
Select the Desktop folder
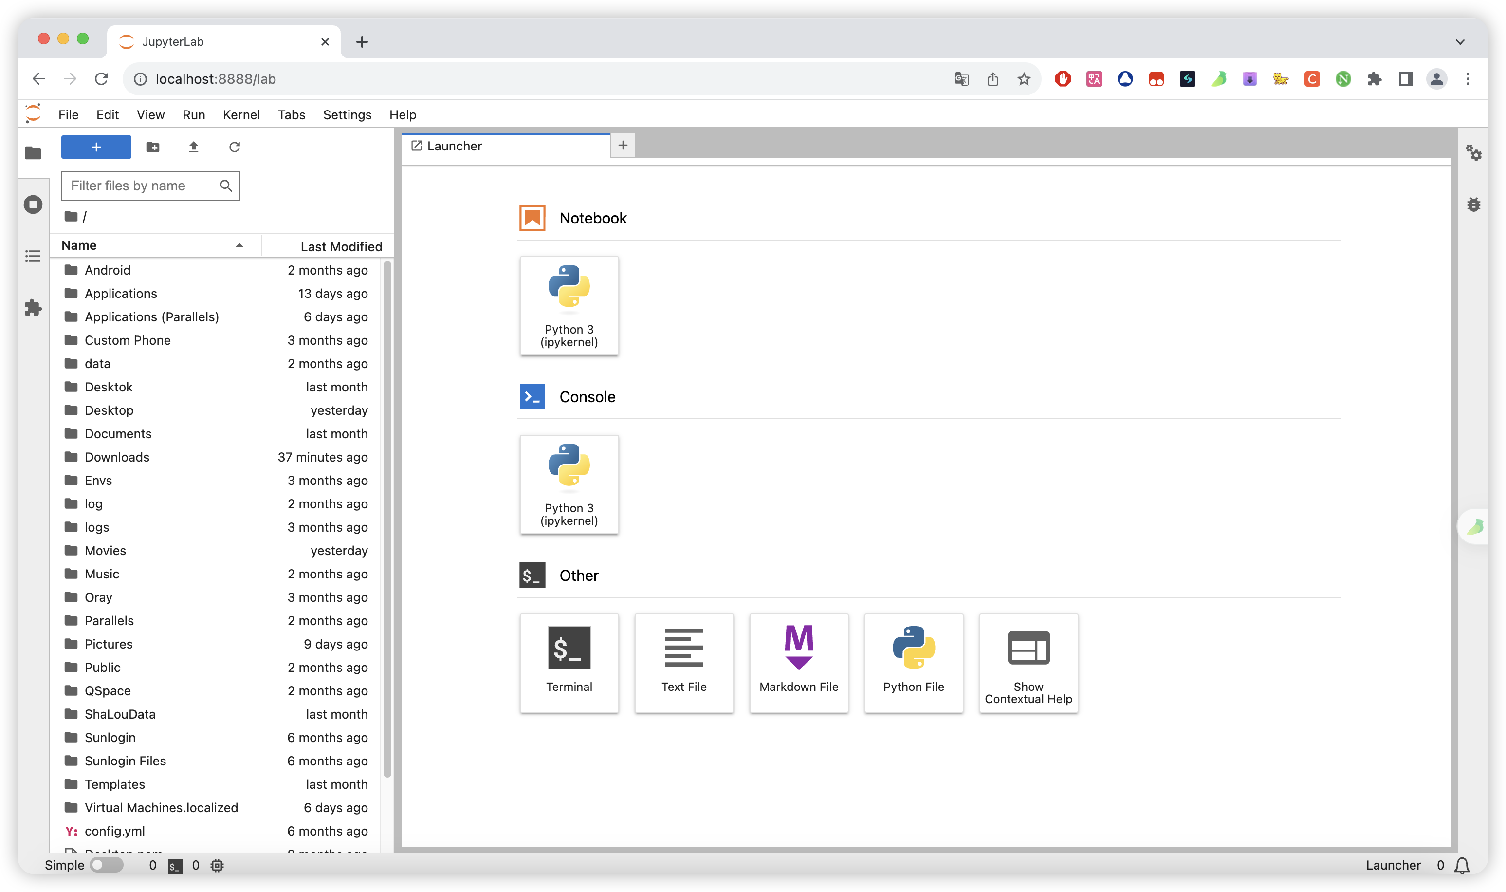pos(215,410)
